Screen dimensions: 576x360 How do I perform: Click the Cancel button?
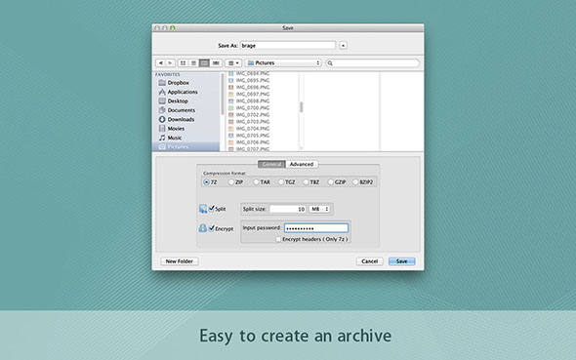[x=370, y=261]
